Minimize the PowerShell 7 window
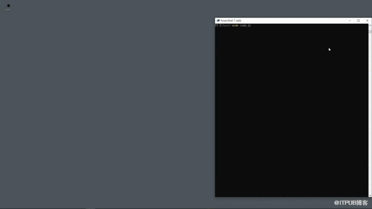Image resolution: width=372 pixels, height=209 pixels. (350, 20)
